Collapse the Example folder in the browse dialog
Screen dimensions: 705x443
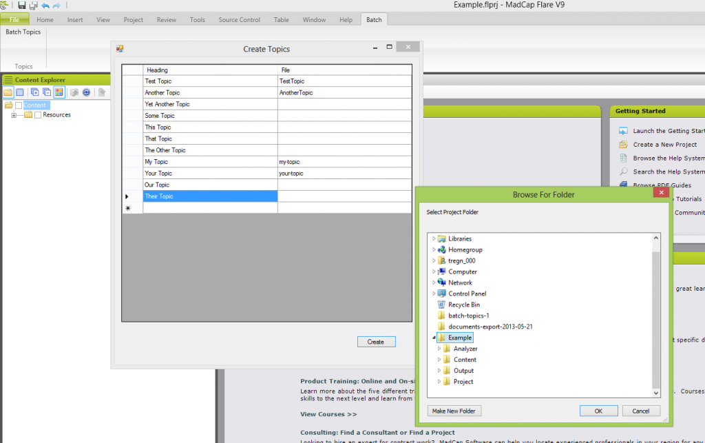click(434, 338)
